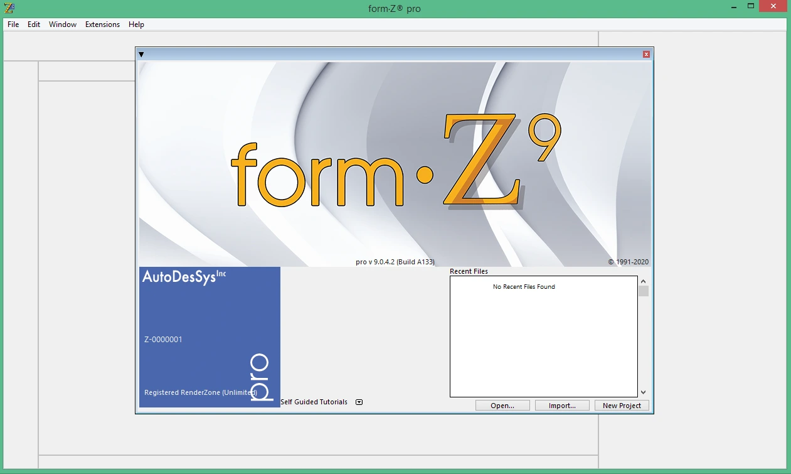This screenshot has height=474, width=791.
Task: Click the Open... button
Action: pyautogui.click(x=502, y=406)
